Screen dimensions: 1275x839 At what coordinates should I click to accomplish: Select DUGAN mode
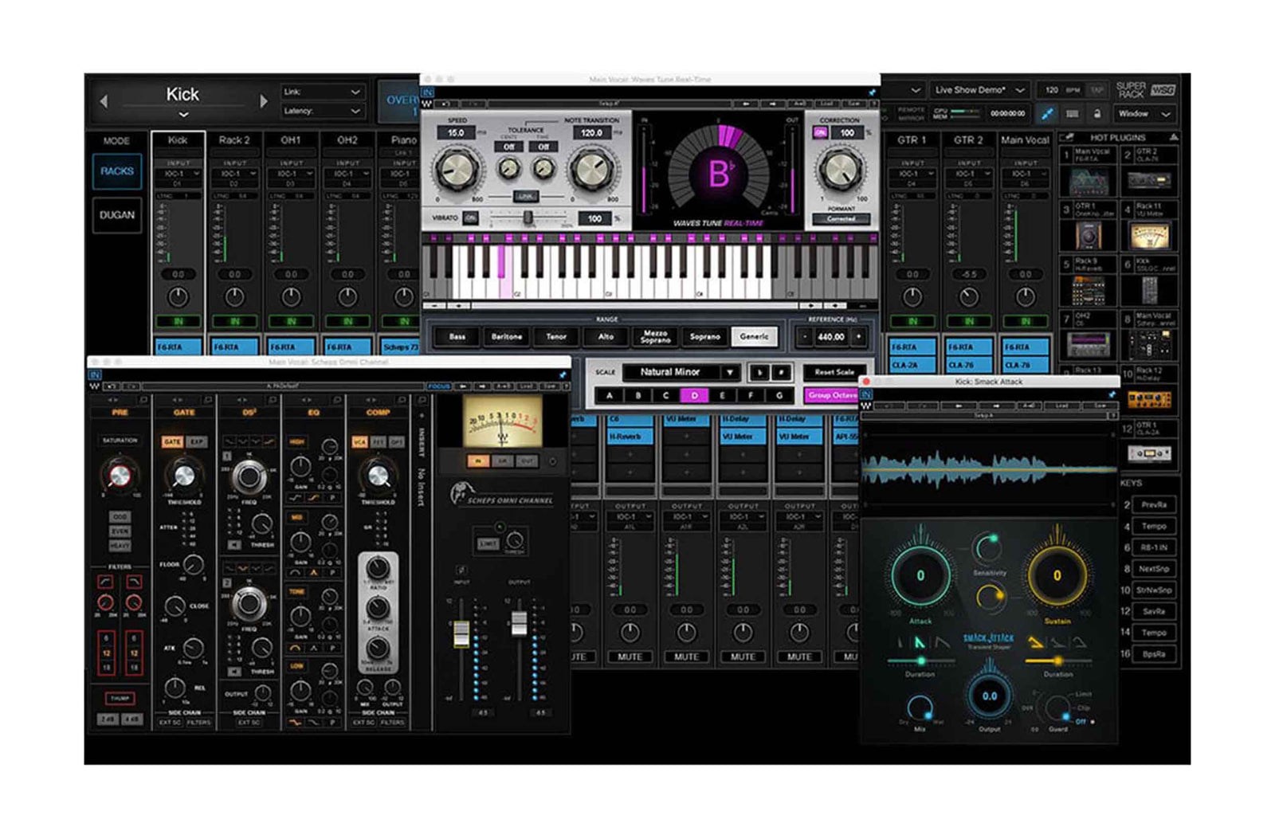point(117,214)
